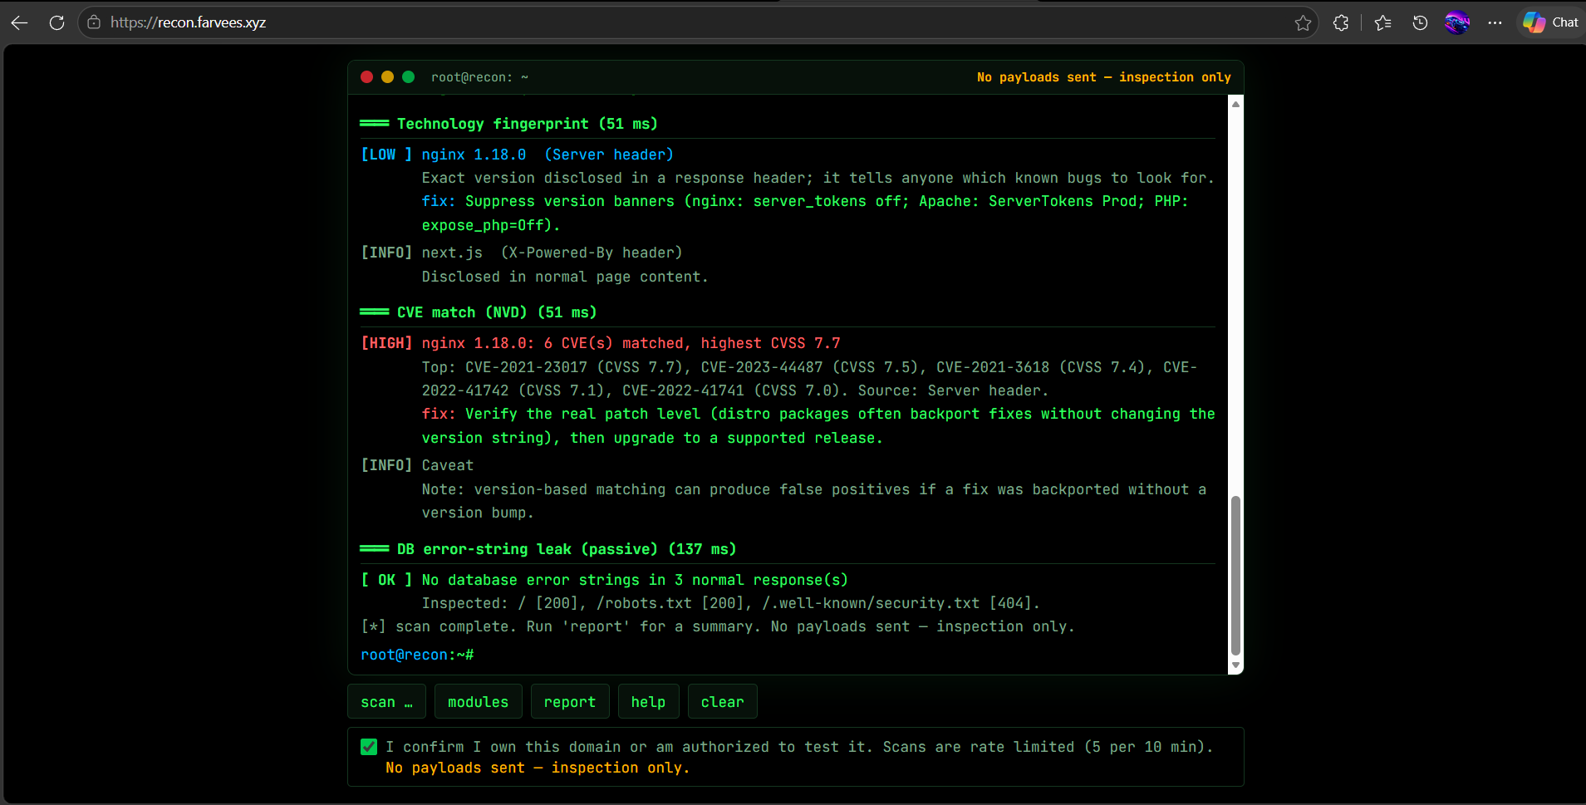Click the '[*] scan complete' status line
Screen dimensions: 1586x805
(x=718, y=626)
